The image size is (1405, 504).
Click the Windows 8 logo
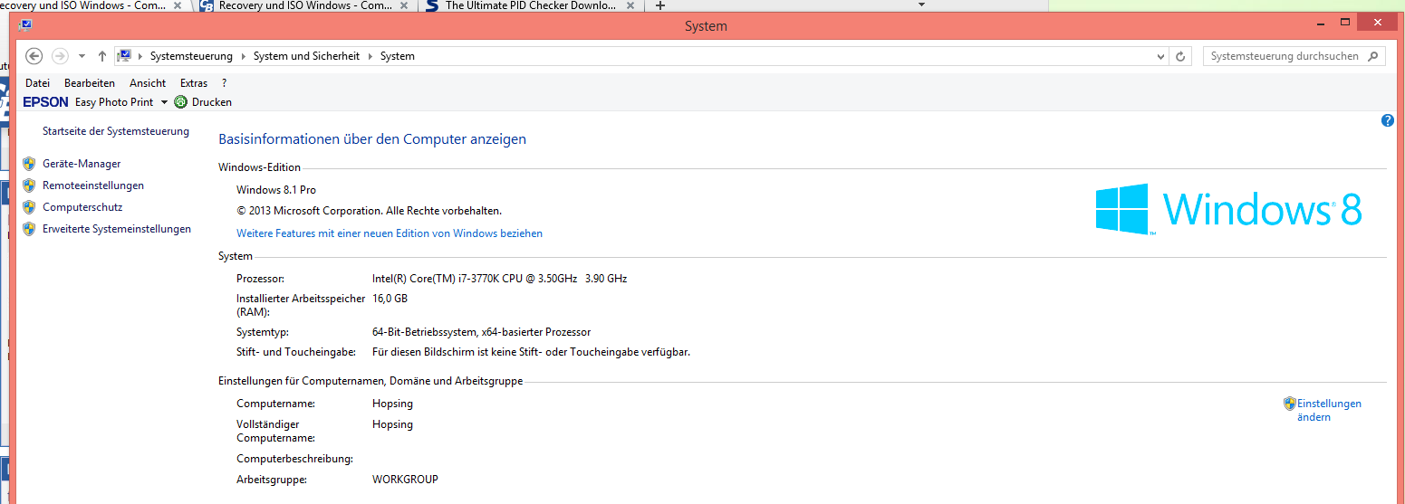pos(1228,209)
